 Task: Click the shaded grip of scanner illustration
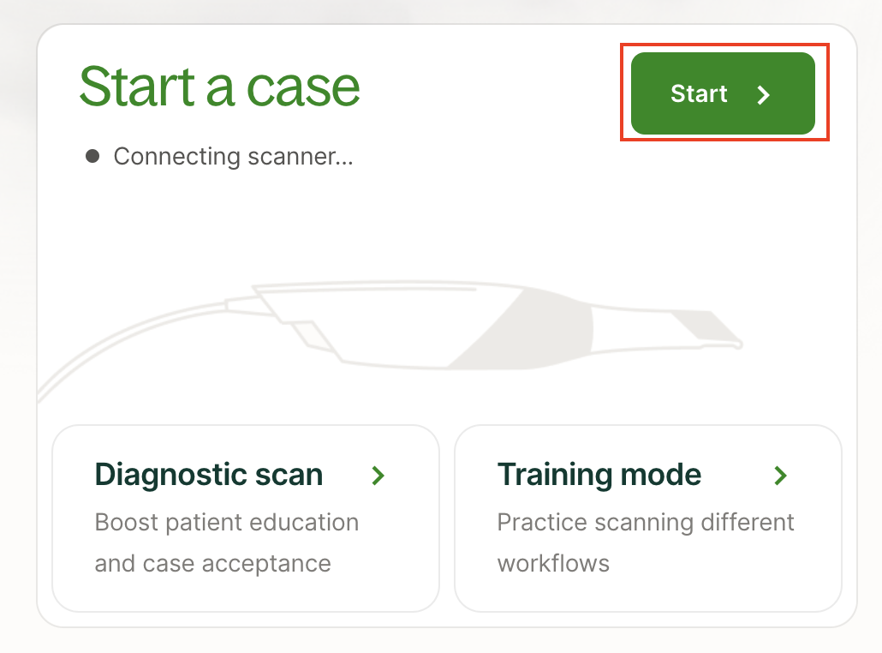click(531, 330)
